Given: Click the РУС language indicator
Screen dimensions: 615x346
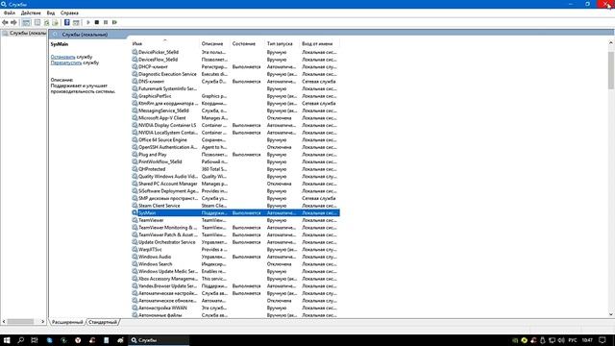Looking at the screenshot, I should pos(573,340).
